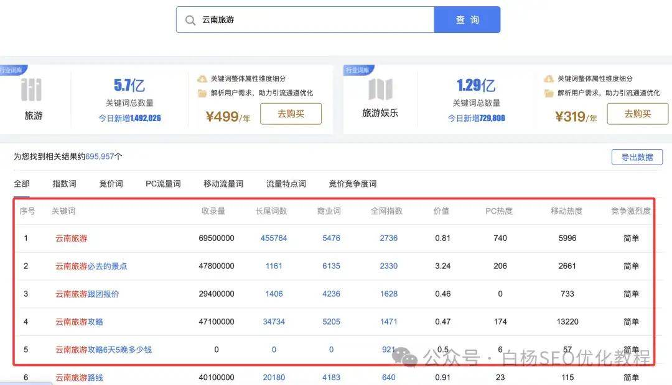672x385 pixels.
Task: Click the 移动热度 column header
Action: coord(567,211)
